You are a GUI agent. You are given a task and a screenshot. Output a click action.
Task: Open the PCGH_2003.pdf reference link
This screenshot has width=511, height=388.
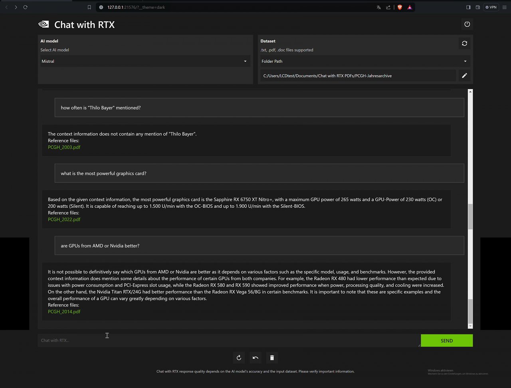[x=64, y=147]
